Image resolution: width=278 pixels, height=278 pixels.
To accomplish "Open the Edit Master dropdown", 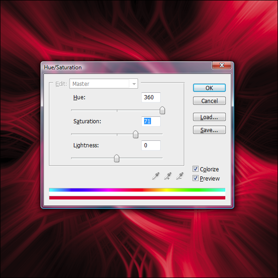I will [x=103, y=84].
